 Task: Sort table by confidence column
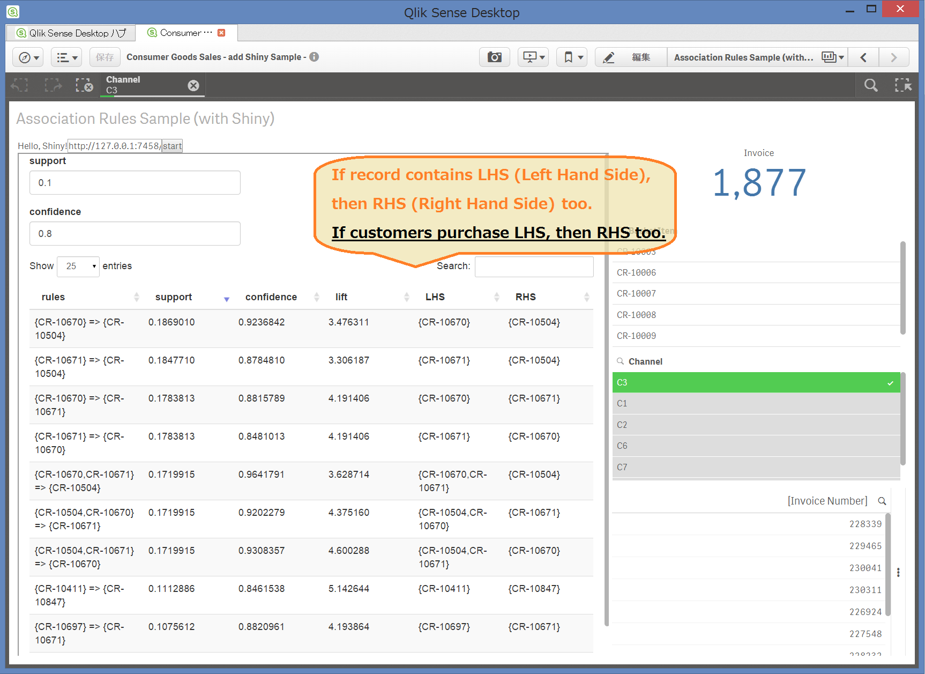point(279,297)
